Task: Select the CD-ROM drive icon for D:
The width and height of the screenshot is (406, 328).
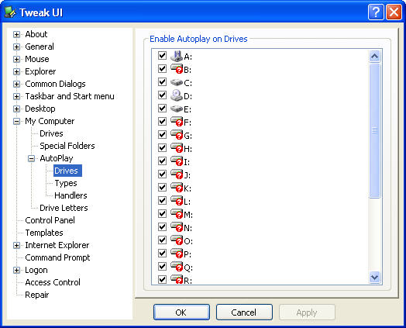Action: coord(177,95)
